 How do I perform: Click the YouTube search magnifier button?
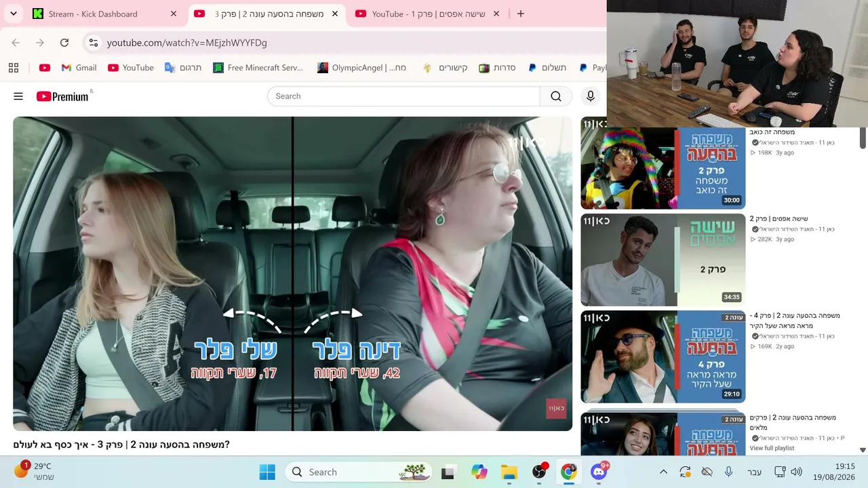click(x=556, y=96)
